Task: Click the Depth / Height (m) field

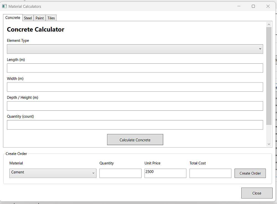Action: coord(135,106)
